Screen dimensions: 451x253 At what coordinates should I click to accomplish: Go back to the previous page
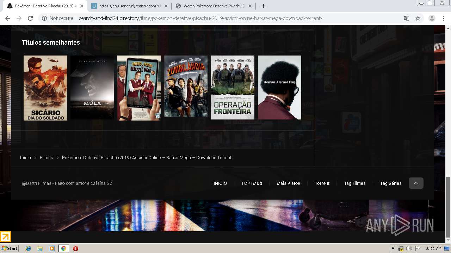8,18
